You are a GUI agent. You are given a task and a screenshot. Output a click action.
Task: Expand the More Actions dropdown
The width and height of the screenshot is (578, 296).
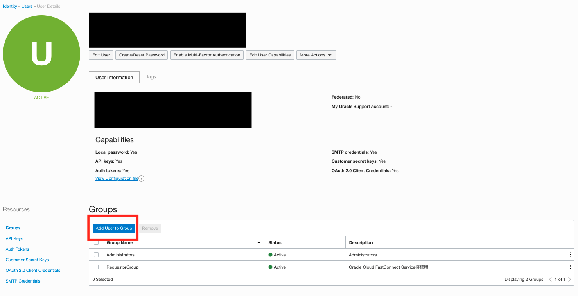316,55
